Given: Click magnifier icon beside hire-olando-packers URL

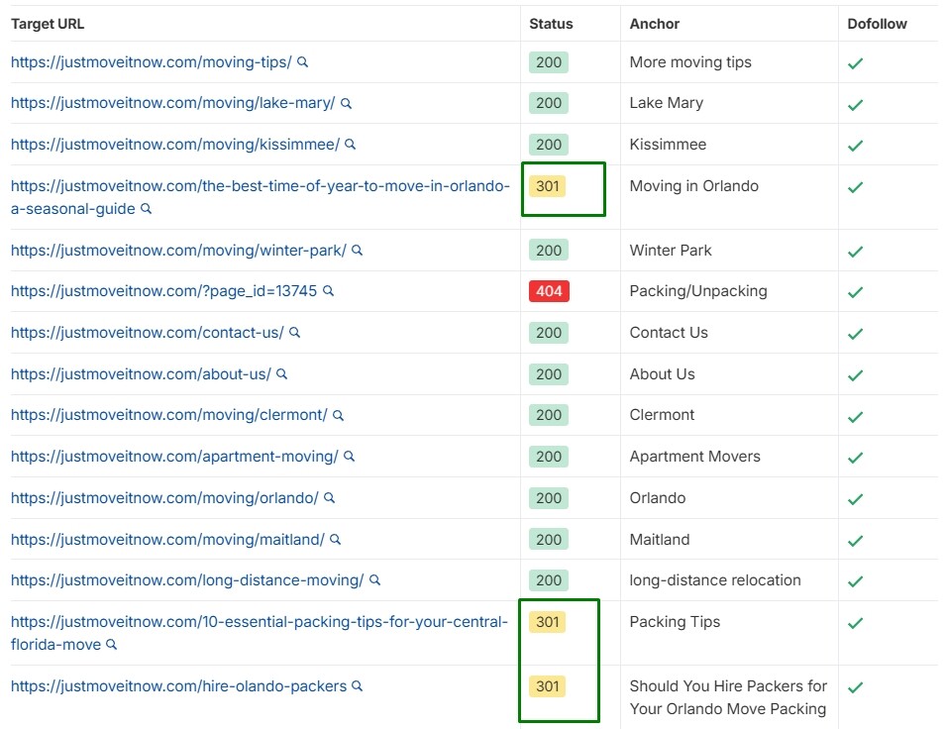Looking at the screenshot, I should (x=358, y=685).
